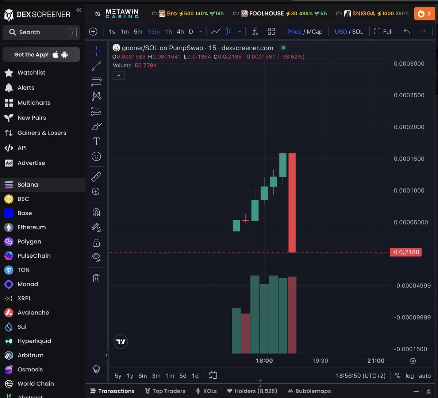Collapse the indicator legend chevron

(x=119, y=75)
